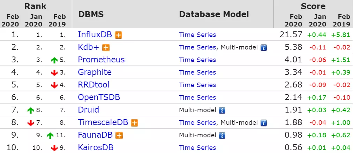The image size is (353, 153).
Task: Click the DBMS column header
Action: (91, 14)
